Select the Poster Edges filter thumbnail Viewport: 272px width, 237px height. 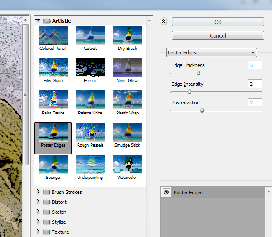click(x=53, y=132)
